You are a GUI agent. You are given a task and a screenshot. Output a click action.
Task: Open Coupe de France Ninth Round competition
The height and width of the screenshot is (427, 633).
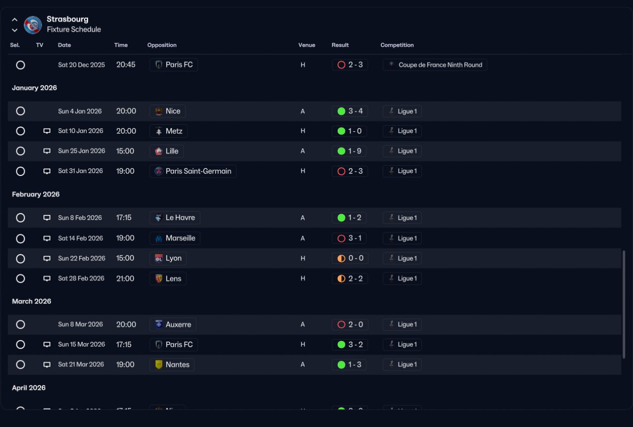pyautogui.click(x=435, y=65)
